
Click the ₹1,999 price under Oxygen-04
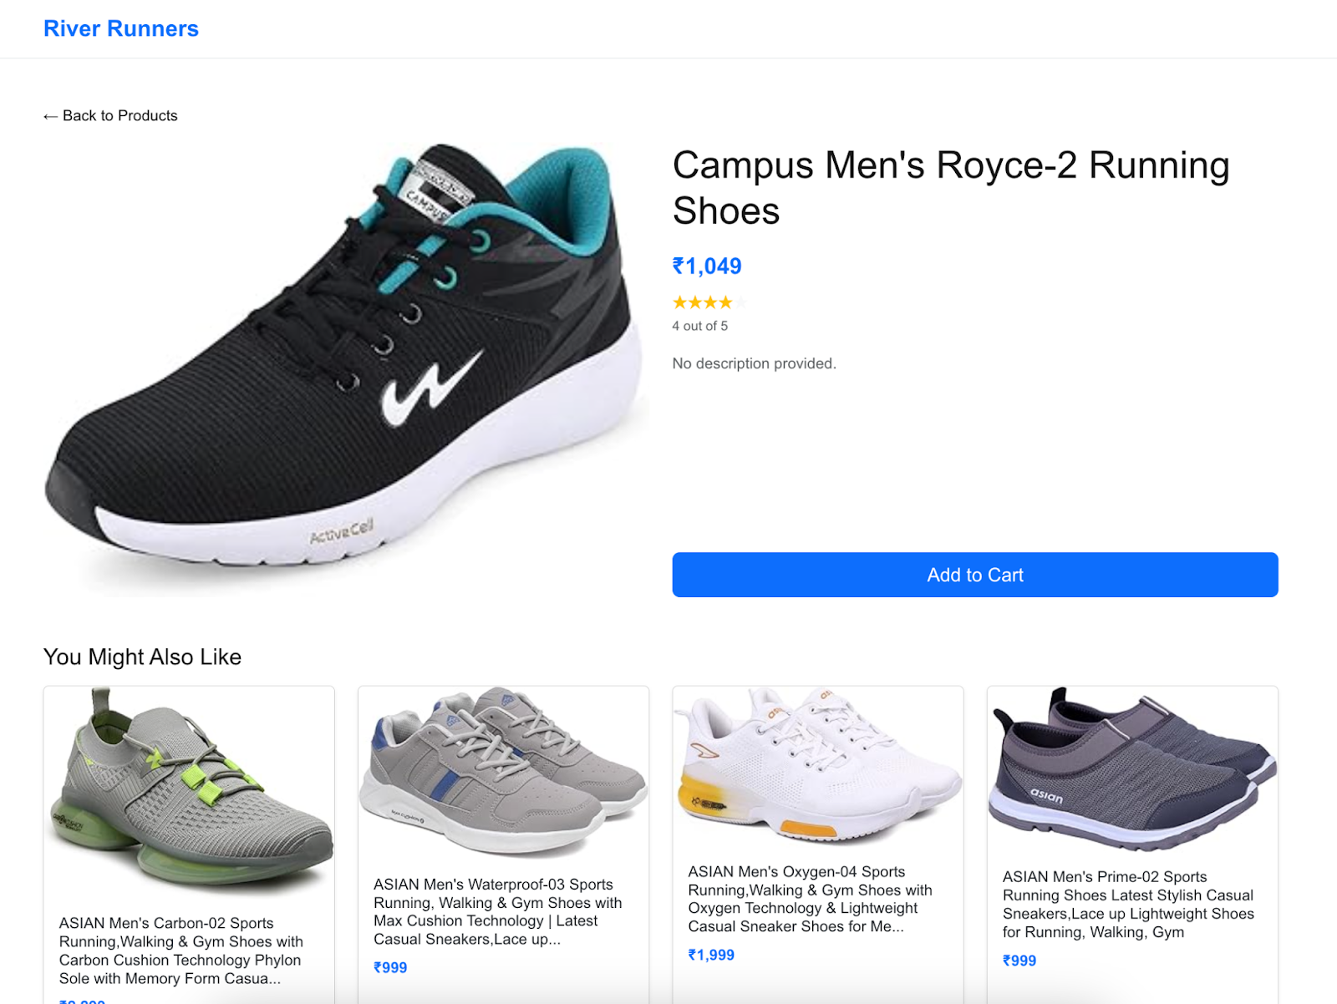coord(711,955)
